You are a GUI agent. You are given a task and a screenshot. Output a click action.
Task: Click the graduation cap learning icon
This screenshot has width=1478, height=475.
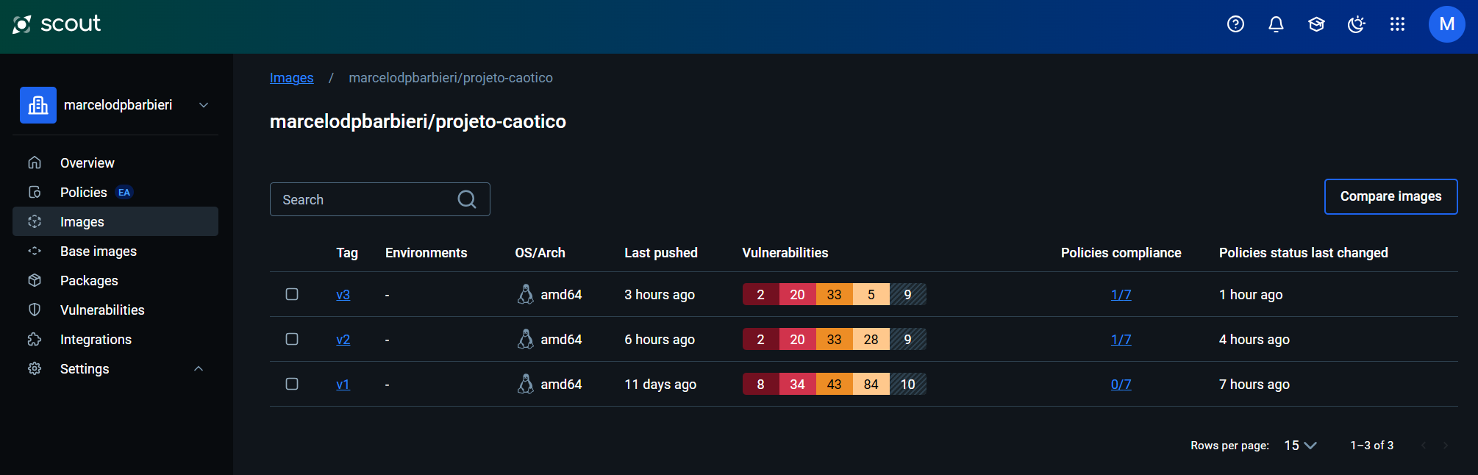tap(1316, 24)
